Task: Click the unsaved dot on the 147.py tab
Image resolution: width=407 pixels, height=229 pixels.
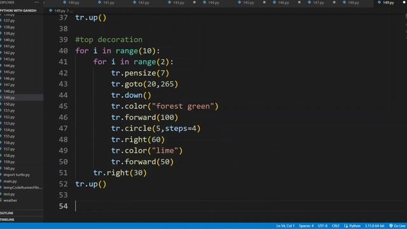Action: [x=334, y=3]
